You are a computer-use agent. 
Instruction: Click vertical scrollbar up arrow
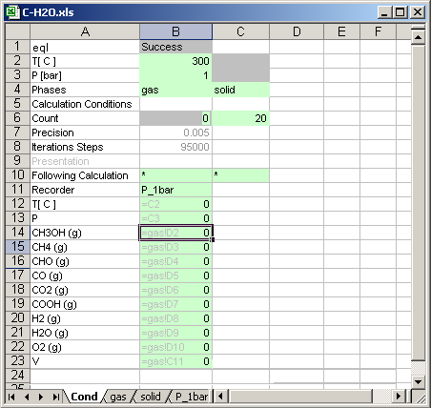click(418, 38)
